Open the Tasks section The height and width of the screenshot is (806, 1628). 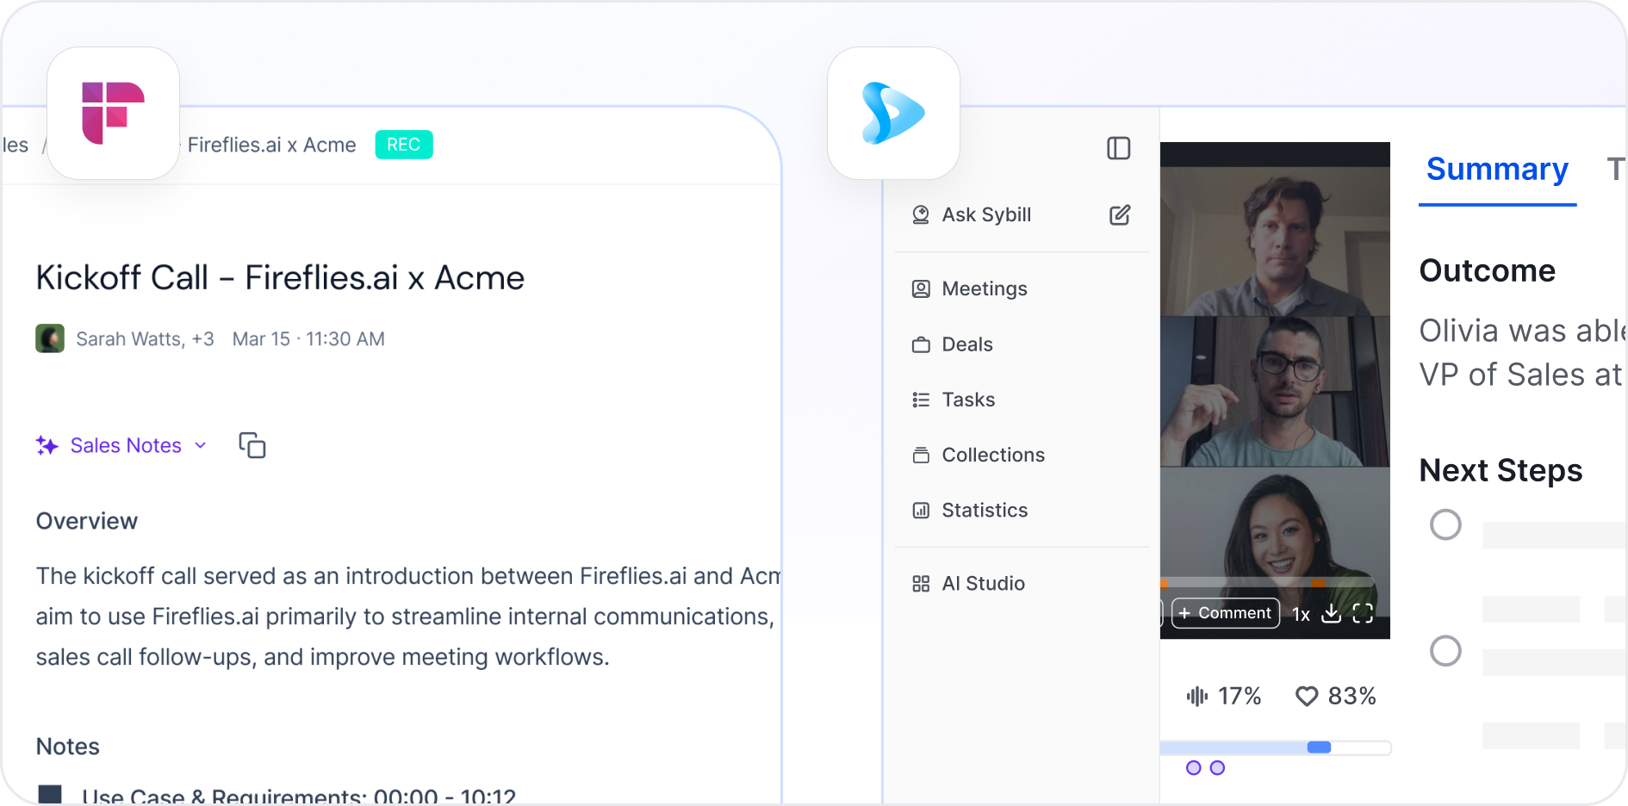[968, 400]
